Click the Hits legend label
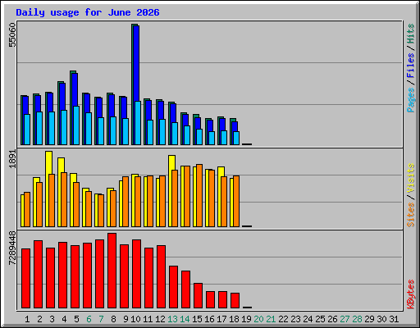This screenshot has height=328, width=420. pos(410,34)
